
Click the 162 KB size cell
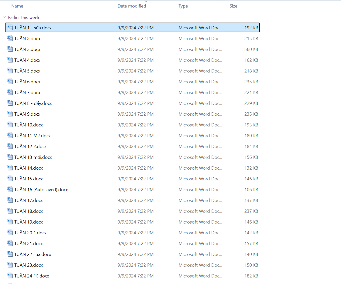[x=251, y=60]
